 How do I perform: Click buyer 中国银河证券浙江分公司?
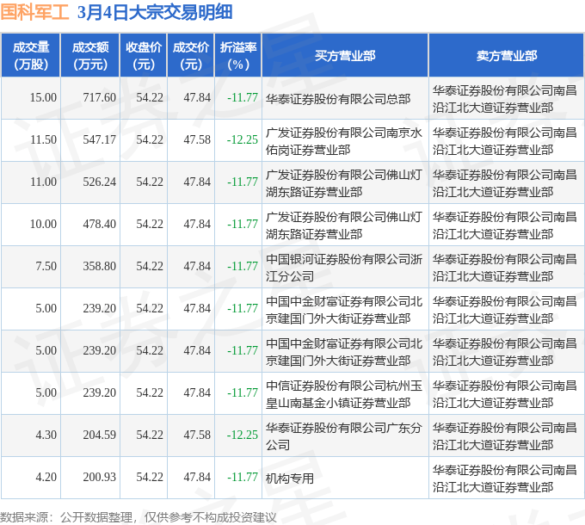[343, 268]
